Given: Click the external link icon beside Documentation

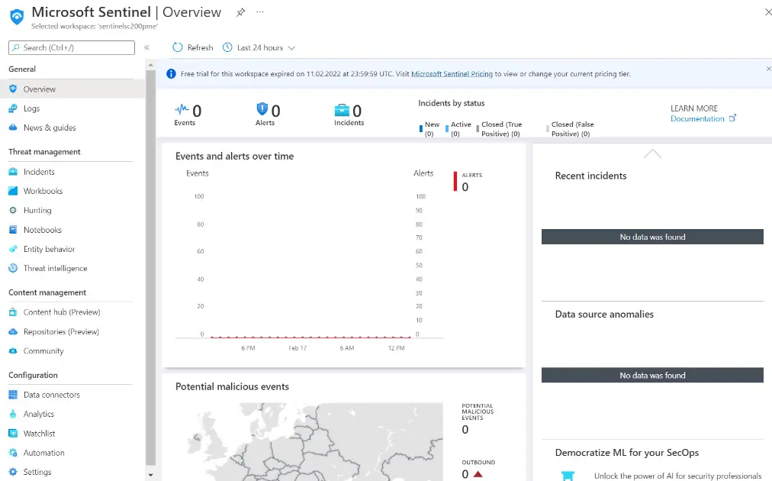Looking at the screenshot, I should click(732, 118).
